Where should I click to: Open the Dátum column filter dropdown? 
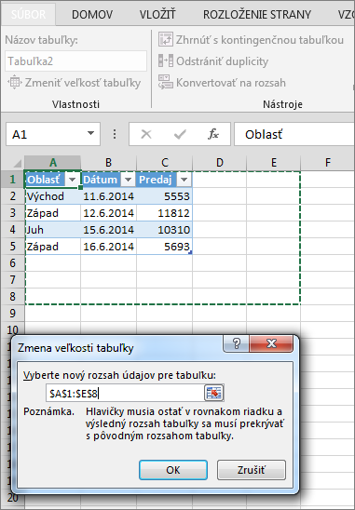tap(128, 180)
